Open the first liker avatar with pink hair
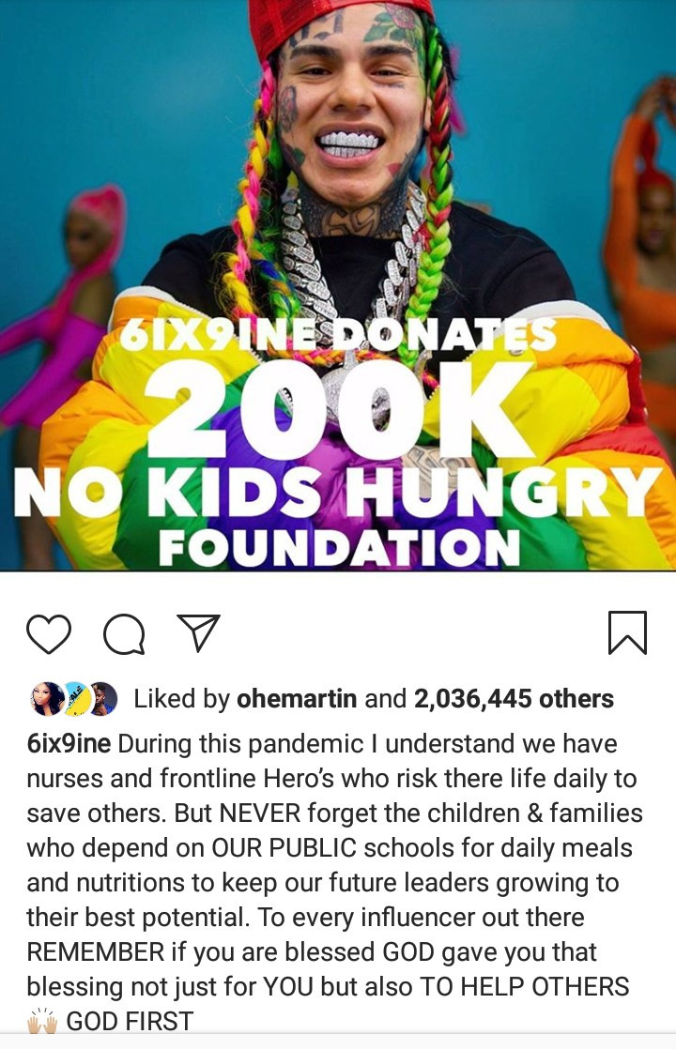676x1049 pixels. point(48,699)
